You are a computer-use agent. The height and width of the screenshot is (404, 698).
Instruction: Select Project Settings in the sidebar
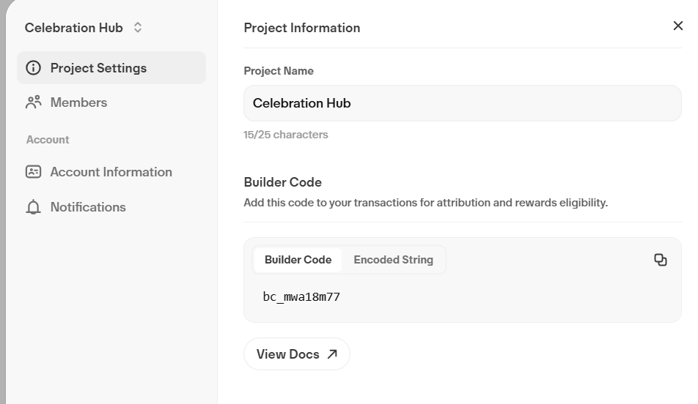pos(111,68)
